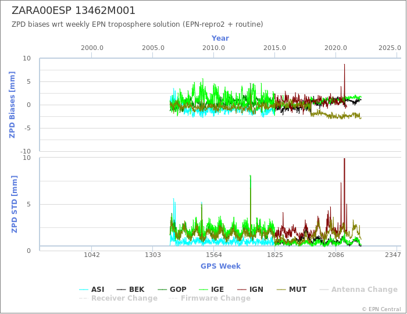Image resolution: width=407 pixels, height=314 pixels.
Task: Click the Year axis title
Action: 220,38
